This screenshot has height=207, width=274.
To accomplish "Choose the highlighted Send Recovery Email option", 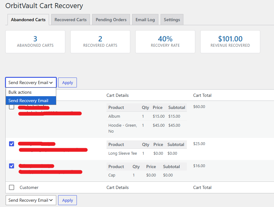I will point(31,101).
